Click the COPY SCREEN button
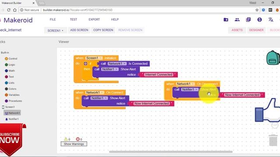The image size is (280, 157). 103,30
